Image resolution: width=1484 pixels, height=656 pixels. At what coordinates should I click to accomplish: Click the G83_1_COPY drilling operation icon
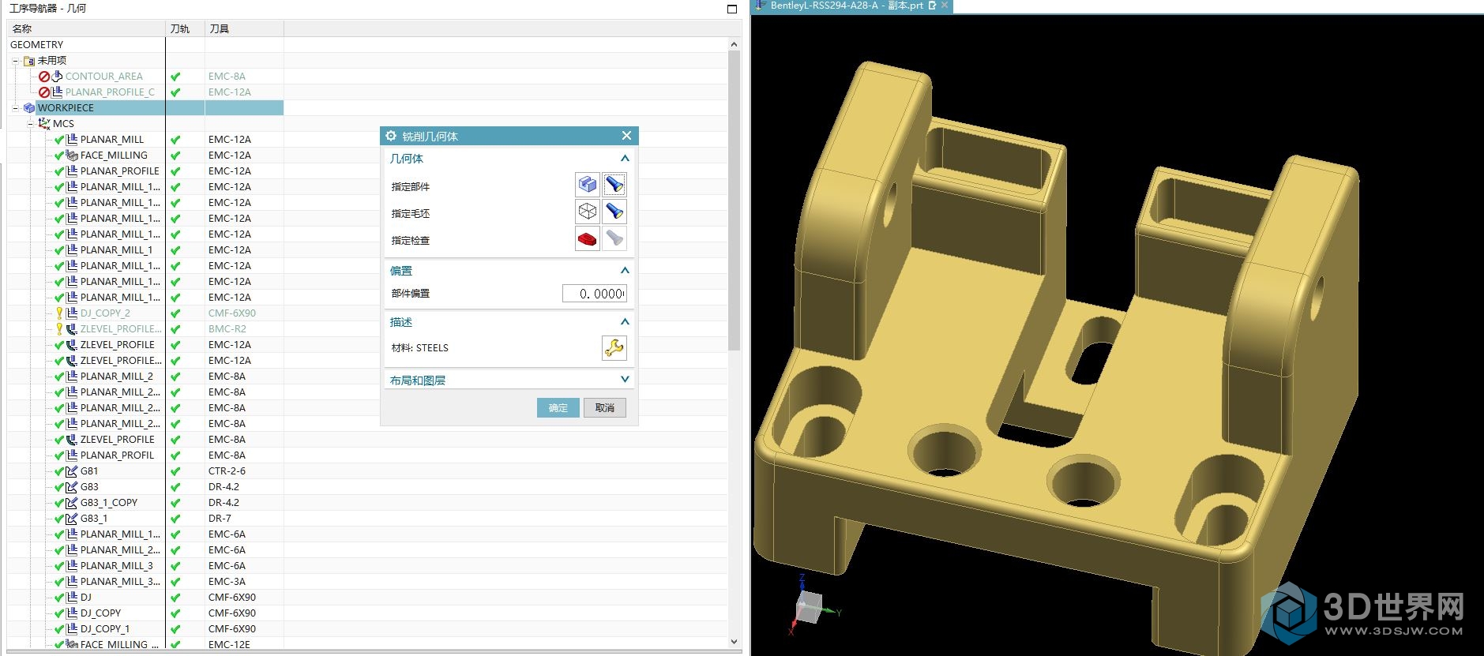72,503
